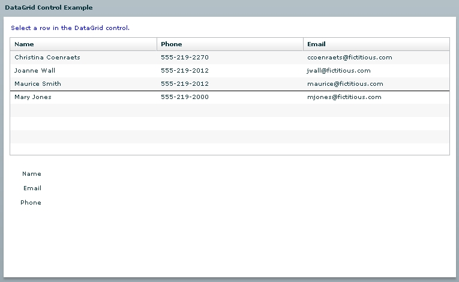Select the Christina Coenraets name cell
The width and height of the screenshot is (459, 282).
click(x=83, y=58)
